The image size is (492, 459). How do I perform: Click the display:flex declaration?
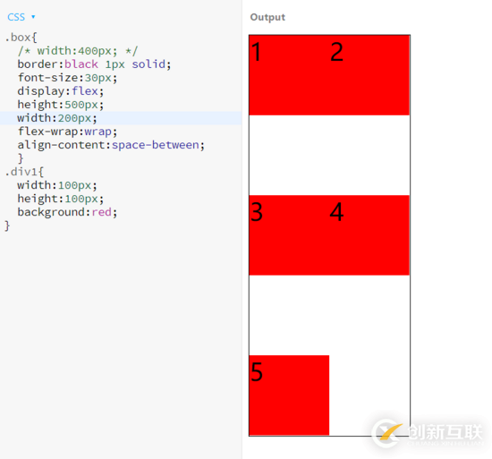pyautogui.click(x=61, y=91)
